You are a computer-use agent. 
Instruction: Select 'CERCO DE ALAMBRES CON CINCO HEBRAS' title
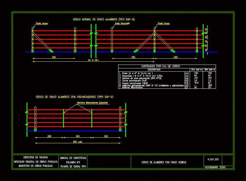click(x=164, y=162)
